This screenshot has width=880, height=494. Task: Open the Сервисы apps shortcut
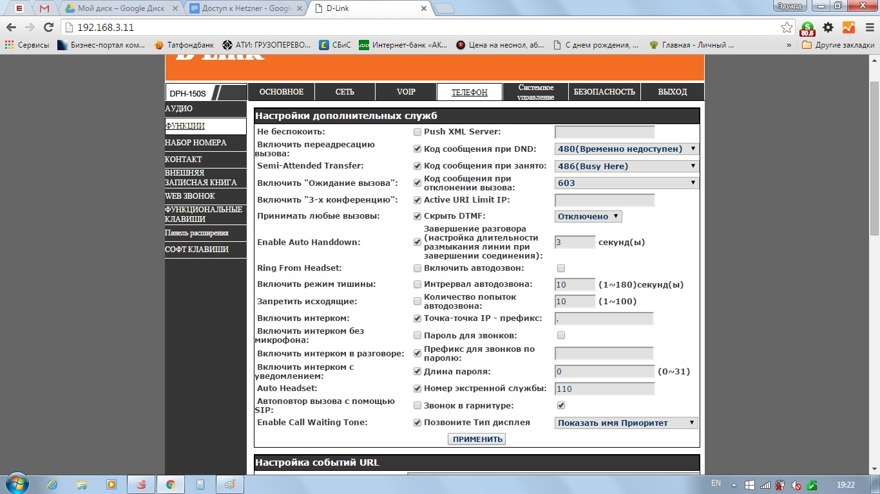tap(27, 45)
